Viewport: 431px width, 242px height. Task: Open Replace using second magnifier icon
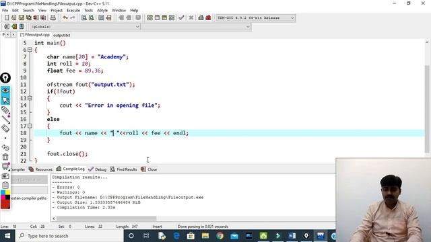[x=92, y=18]
